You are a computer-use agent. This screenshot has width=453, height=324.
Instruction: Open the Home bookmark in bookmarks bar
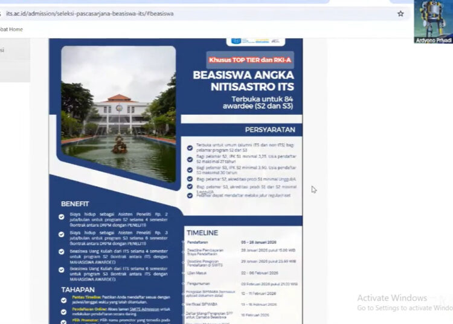11,29
